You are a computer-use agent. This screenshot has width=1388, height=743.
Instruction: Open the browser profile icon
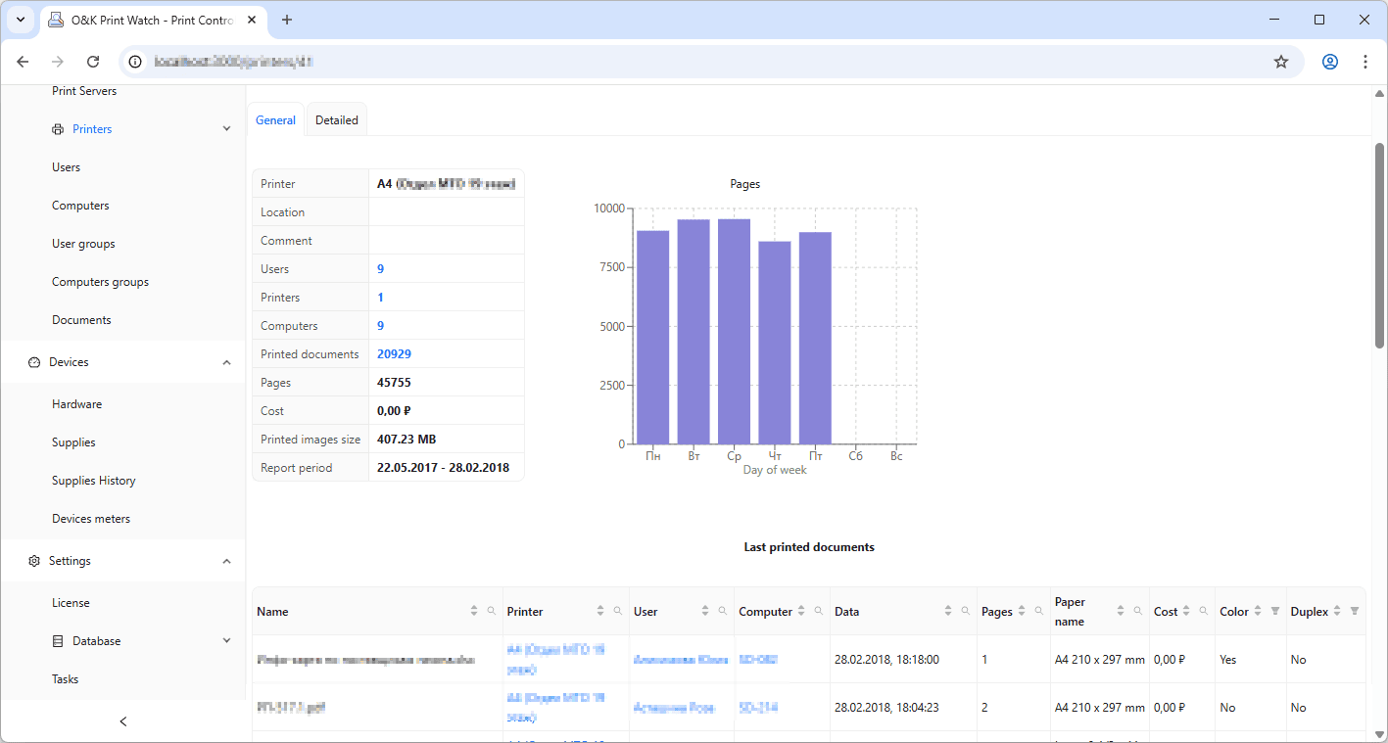coord(1329,62)
